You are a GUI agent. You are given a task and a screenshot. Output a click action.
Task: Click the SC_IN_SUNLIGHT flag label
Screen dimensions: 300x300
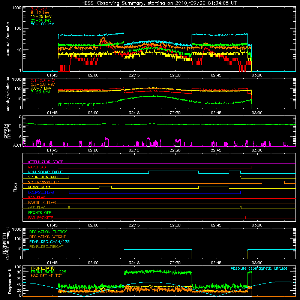43,177
